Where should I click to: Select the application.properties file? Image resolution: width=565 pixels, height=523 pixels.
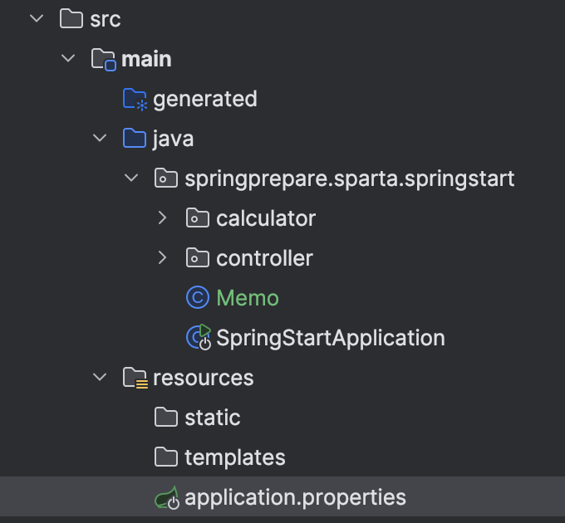click(x=295, y=498)
